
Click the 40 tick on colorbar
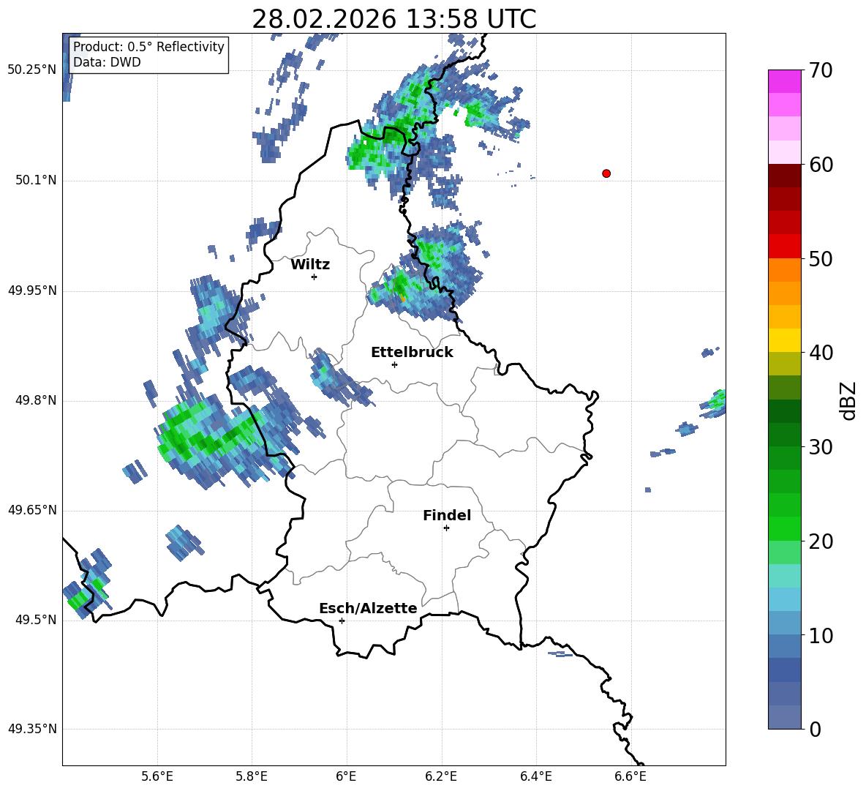[x=820, y=353]
